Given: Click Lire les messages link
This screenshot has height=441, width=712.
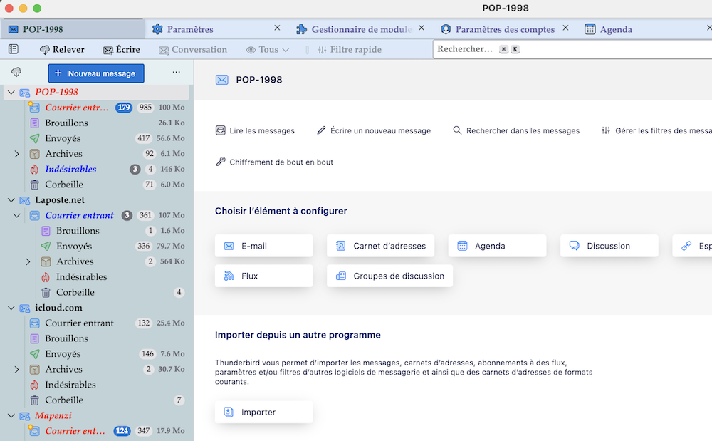Looking at the screenshot, I should click(x=255, y=131).
